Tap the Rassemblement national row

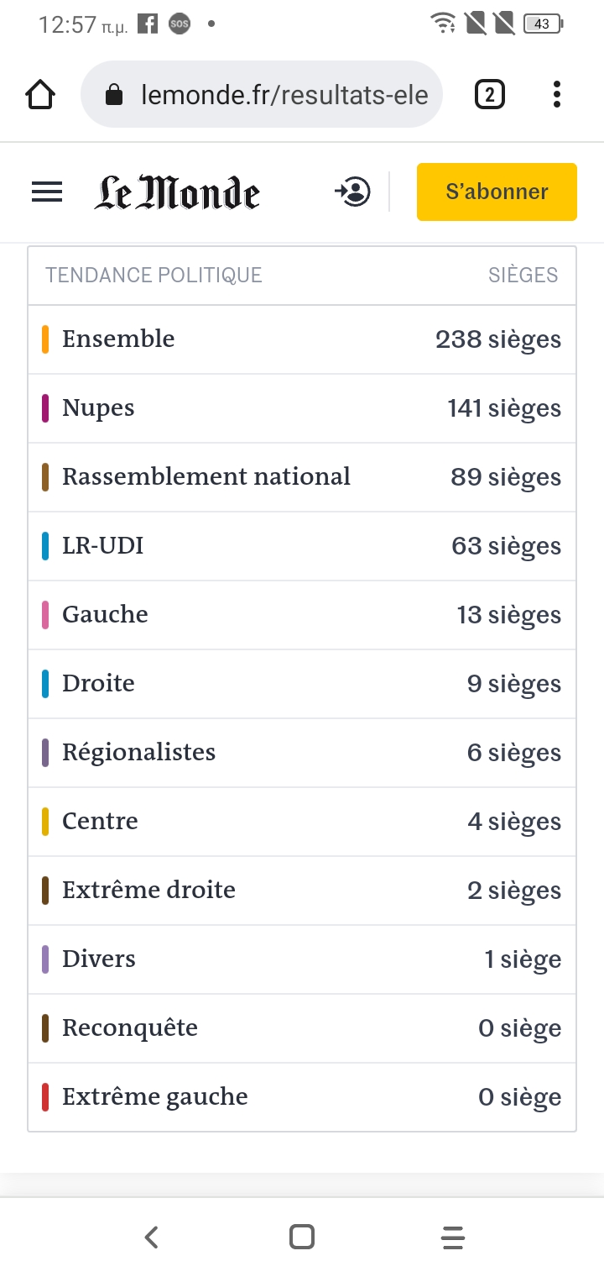302,477
